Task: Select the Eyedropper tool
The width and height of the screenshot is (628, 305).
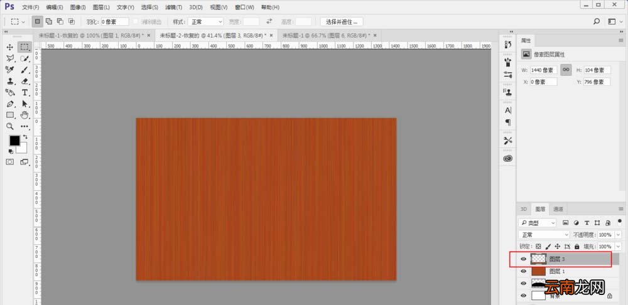Action: pyautogui.click(x=10, y=70)
